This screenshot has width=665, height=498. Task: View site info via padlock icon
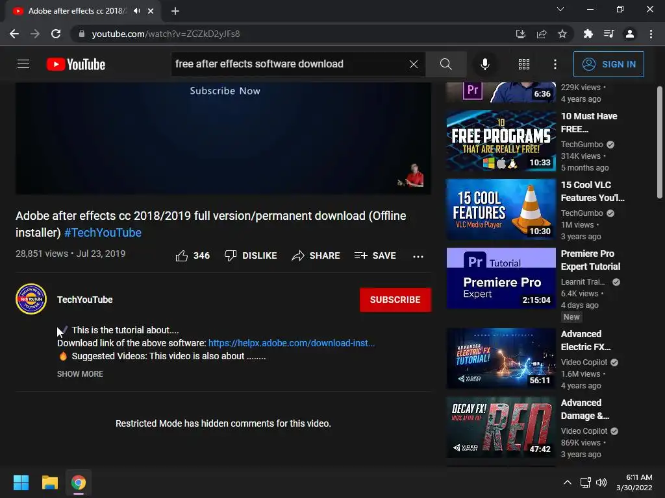pos(82,34)
